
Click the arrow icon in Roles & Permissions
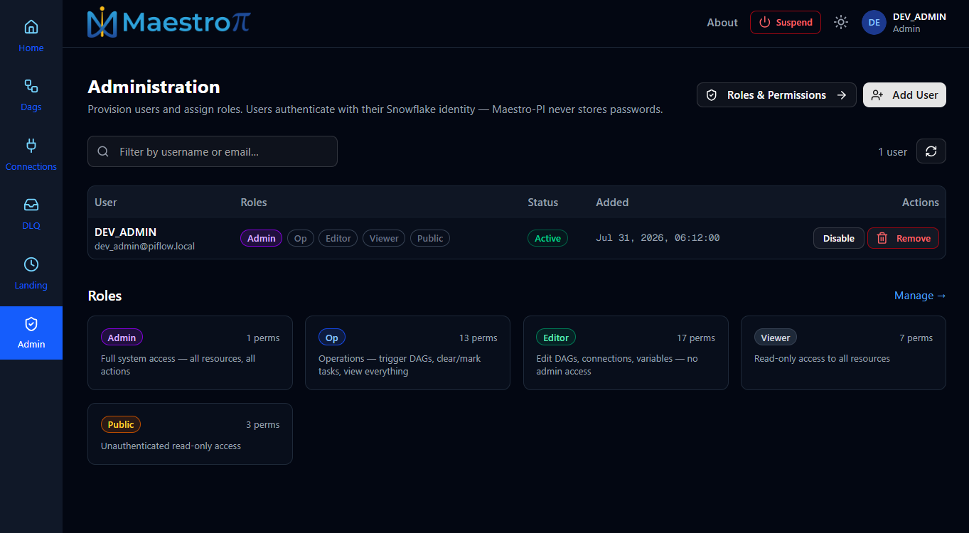842,95
